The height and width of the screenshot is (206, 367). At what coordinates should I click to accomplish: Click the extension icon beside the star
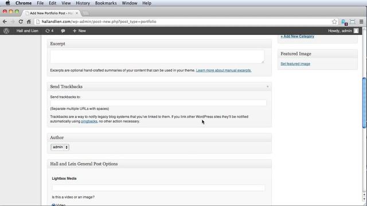point(344,22)
